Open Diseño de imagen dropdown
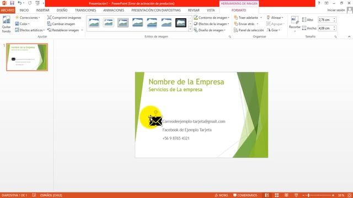The image size is (353, 198). [x=210, y=30]
